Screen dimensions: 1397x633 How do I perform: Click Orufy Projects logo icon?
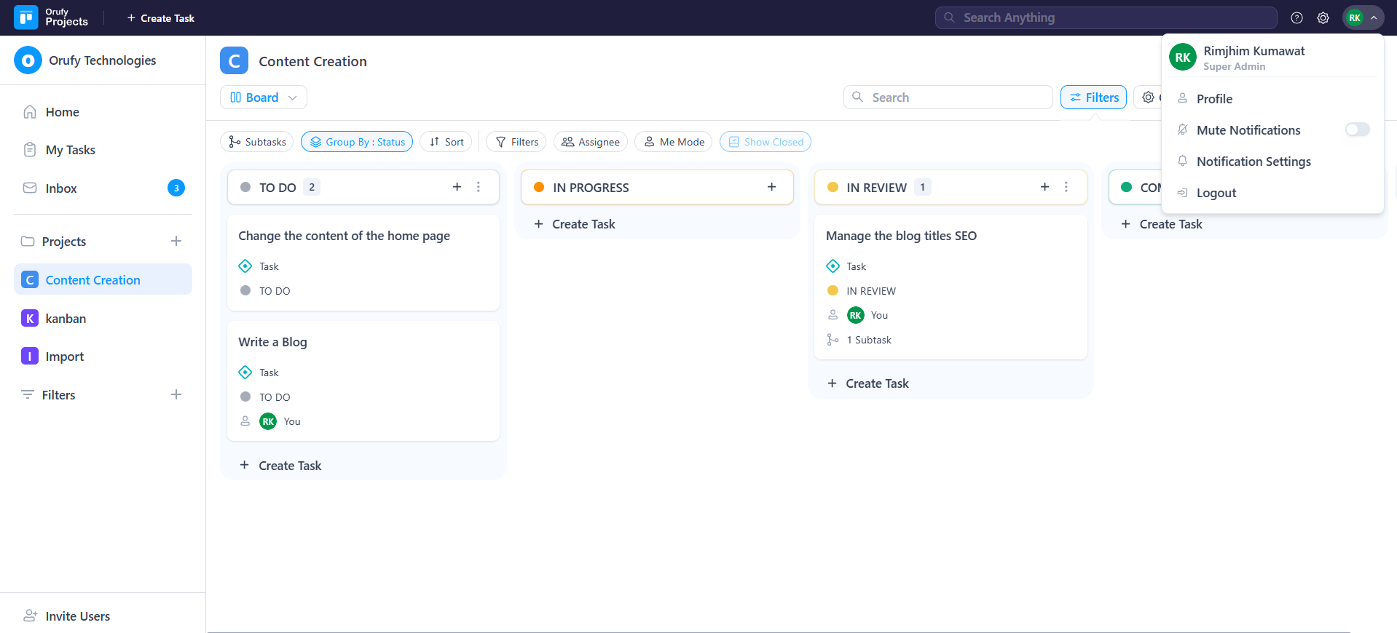[x=26, y=17]
